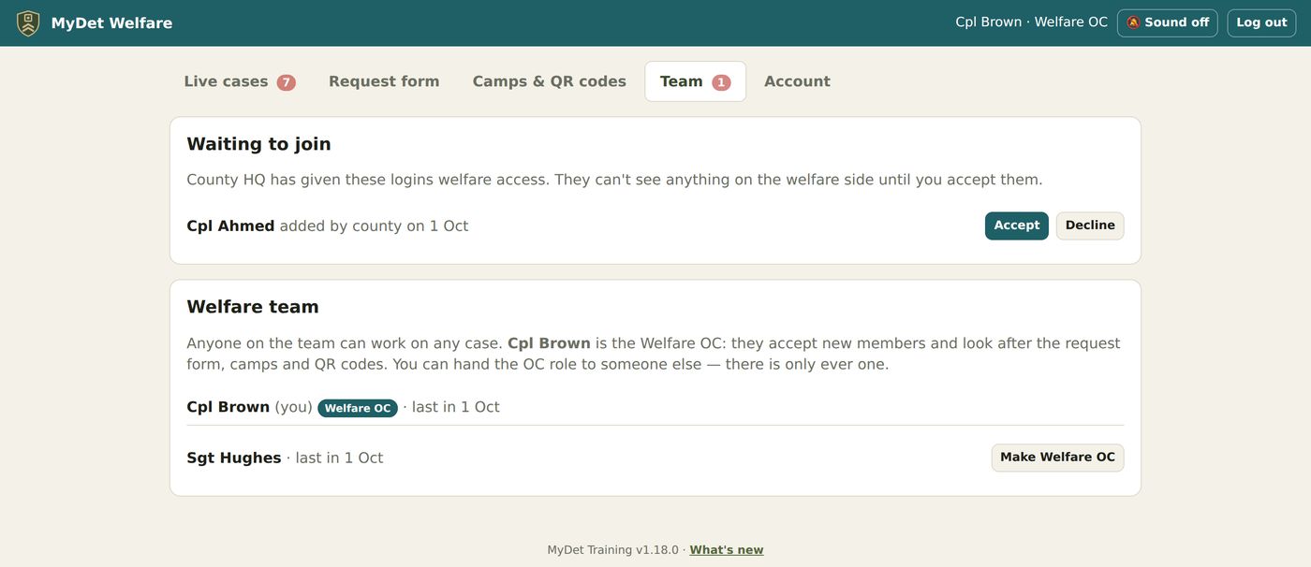Click the Welfare OC badge next to Cpl Brown

coord(358,408)
